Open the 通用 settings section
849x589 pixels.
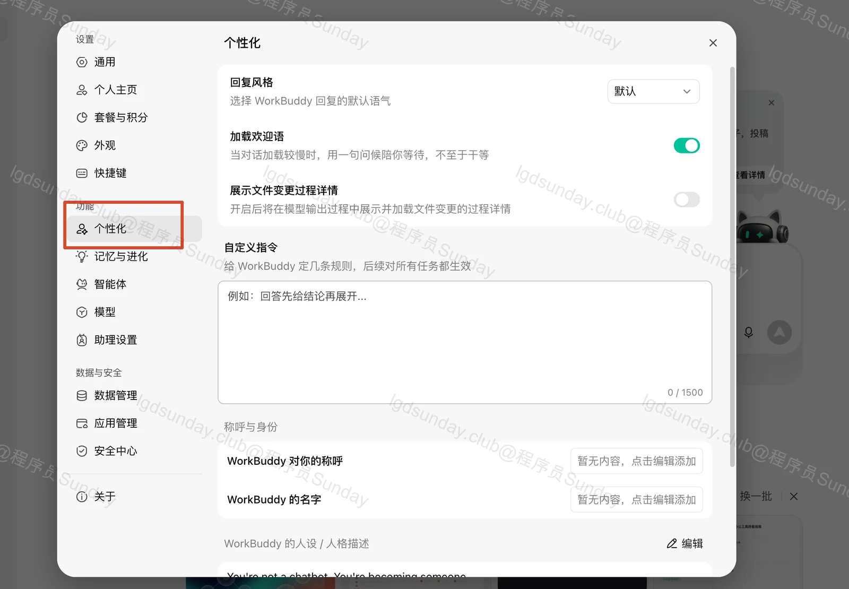pyautogui.click(x=135, y=62)
